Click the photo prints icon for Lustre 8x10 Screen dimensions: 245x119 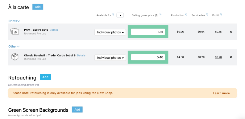click(15, 32)
